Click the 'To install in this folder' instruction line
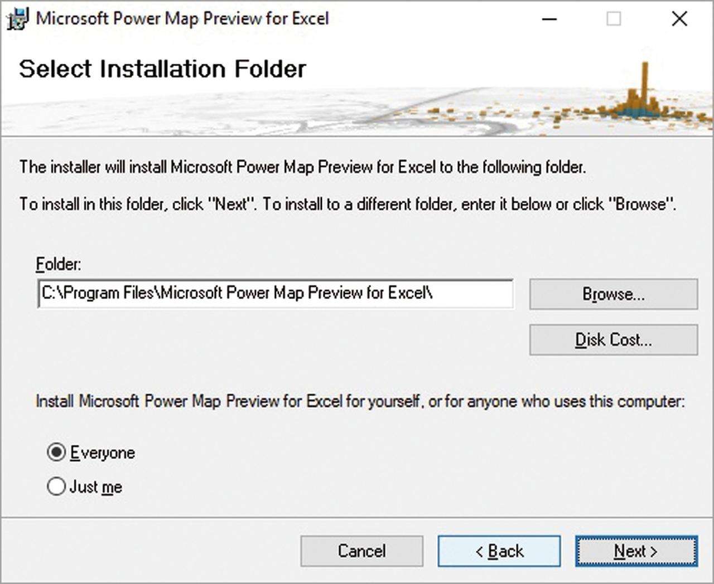The width and height of the screenshot is (714, 584). click(348, 204)
